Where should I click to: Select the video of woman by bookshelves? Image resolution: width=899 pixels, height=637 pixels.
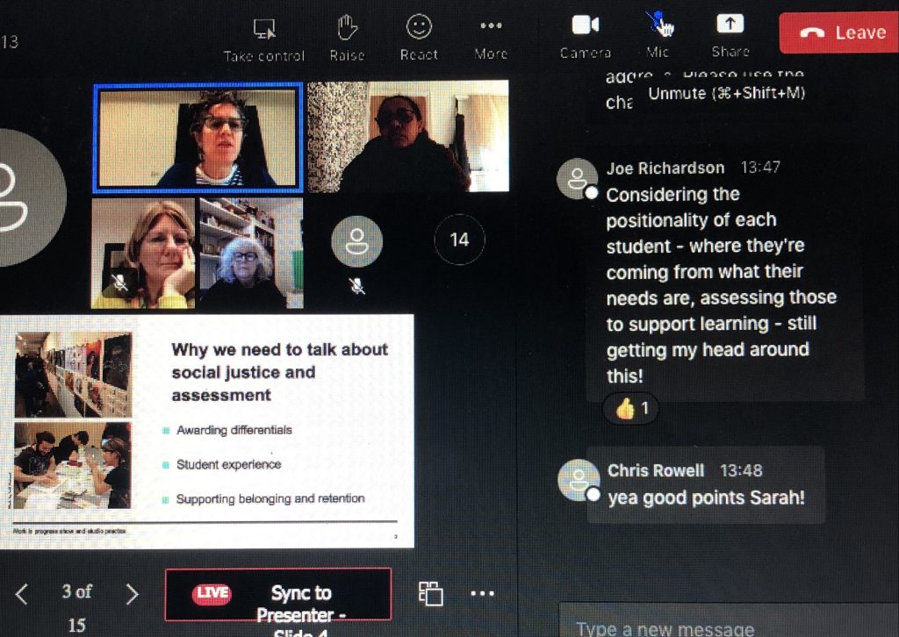click(x=251, y=254)
